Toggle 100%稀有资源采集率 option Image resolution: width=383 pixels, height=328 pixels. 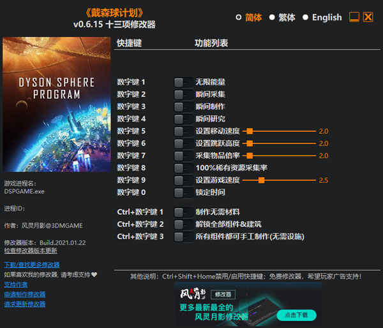[183, 168]
